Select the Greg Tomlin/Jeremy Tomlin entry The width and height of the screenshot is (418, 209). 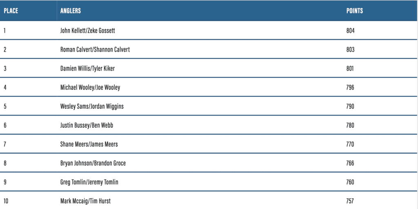pos(89,182)
